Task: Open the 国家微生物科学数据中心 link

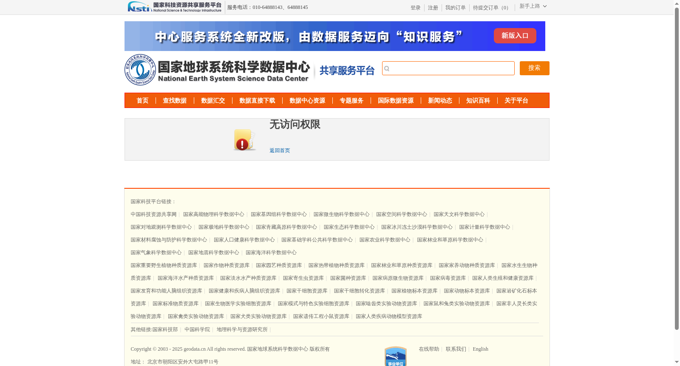Action: [342, 215]
